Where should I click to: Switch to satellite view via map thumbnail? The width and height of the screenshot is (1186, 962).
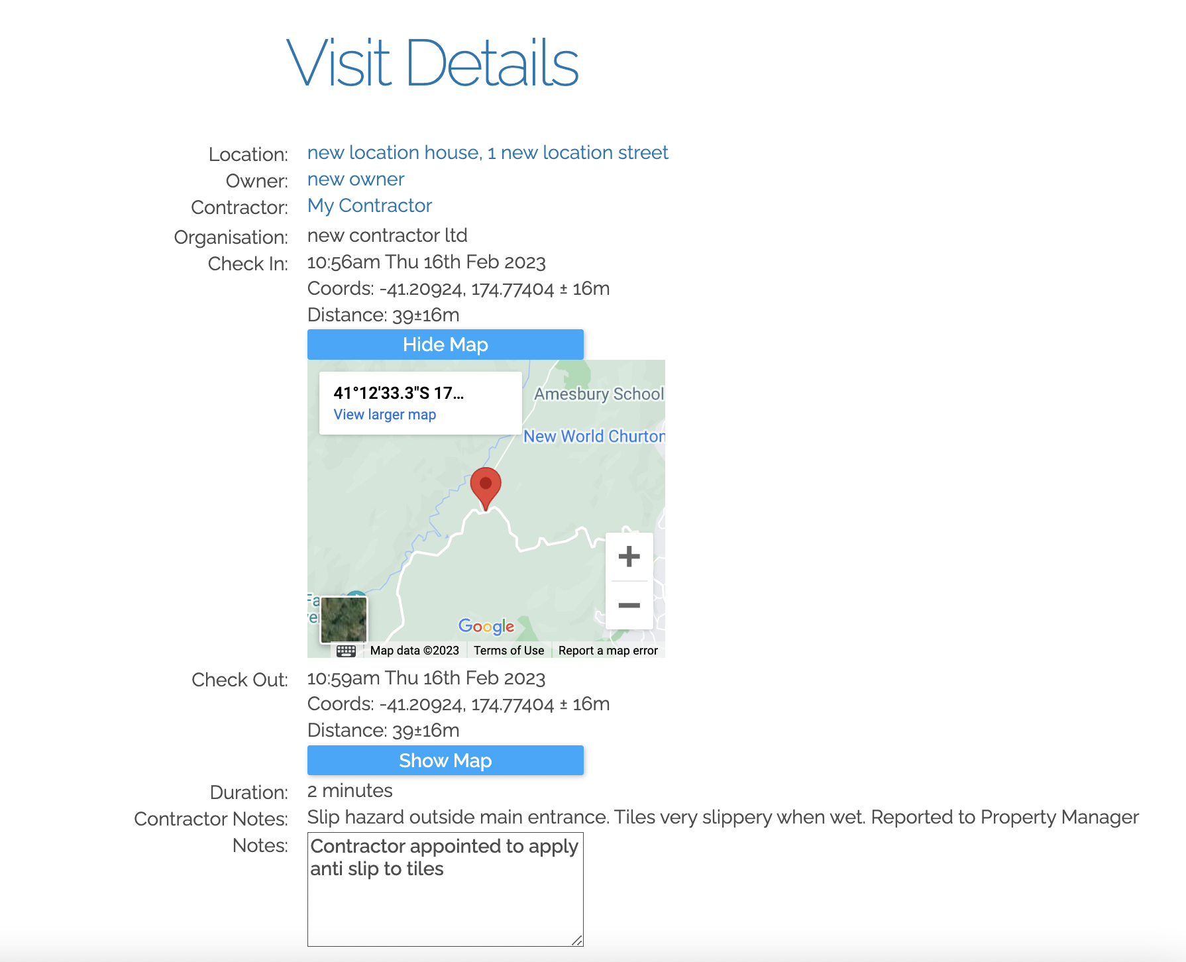point(343,619)
